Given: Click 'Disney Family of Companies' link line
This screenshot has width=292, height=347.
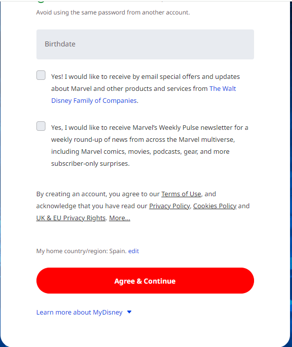Looking at the screenshot, I should pos(94,100).
